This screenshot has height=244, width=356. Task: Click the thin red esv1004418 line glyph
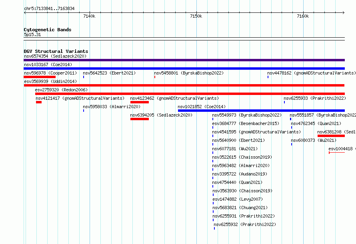click(337, 153)
